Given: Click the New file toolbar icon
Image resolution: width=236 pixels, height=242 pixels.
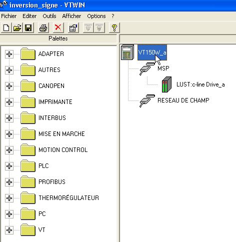Looking at the screenshot, I should (6, 27).
